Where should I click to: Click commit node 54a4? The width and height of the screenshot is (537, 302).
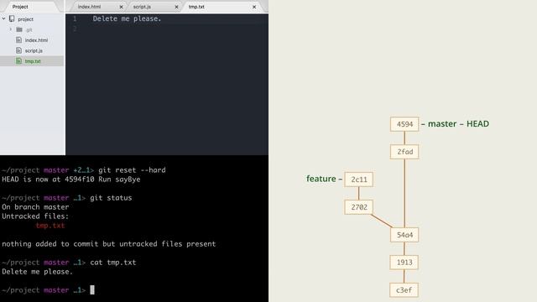coord(404,235)
